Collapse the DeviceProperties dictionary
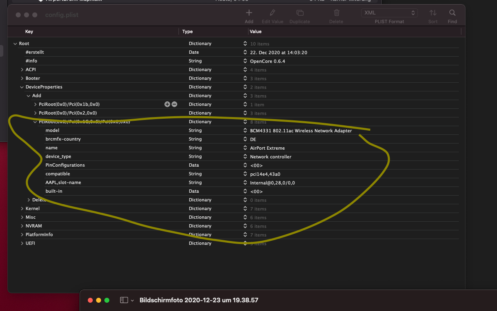497x311 pixels. point(22,87)
